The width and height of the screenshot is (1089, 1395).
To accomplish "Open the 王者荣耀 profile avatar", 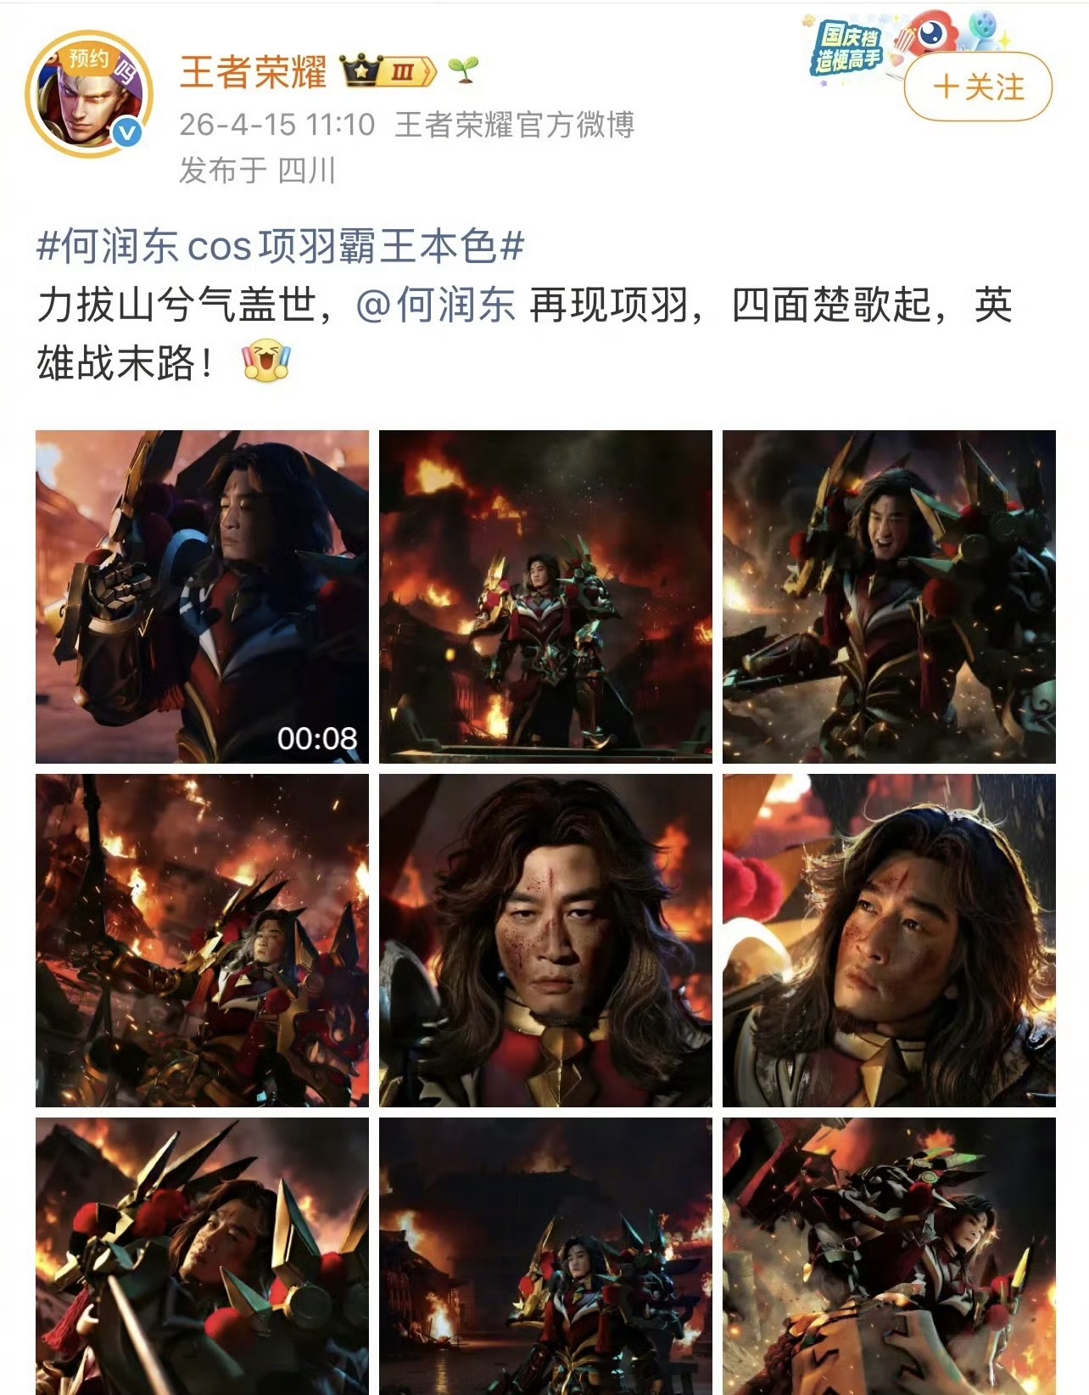I will (x=89, y=94).
